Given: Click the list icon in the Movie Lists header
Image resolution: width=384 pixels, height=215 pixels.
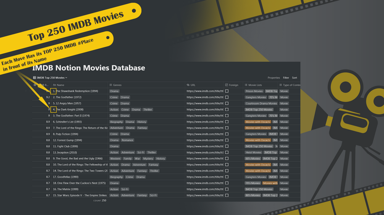Looking at the screenshot, I should [246, 85].
